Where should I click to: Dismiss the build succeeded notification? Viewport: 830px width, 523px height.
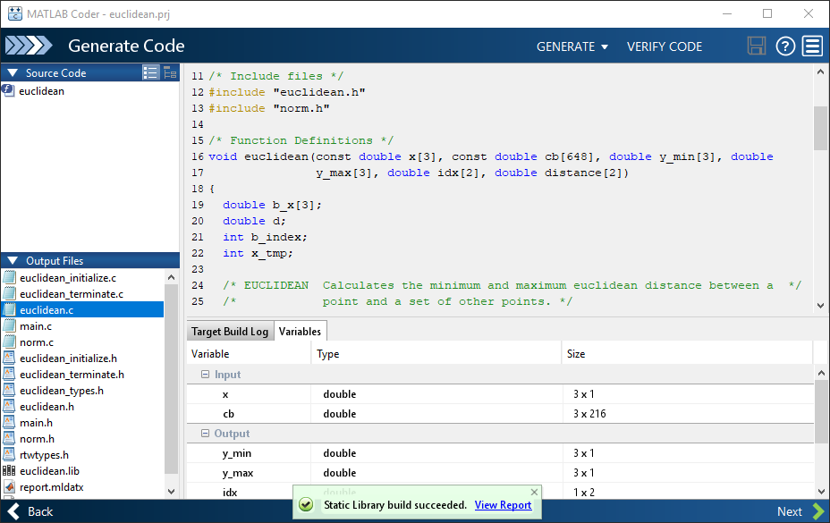click(x=535, y=492)
